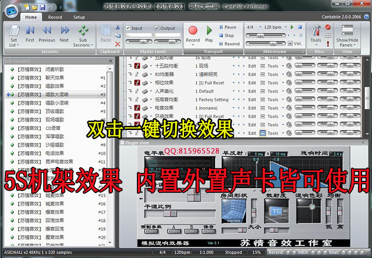Stop the transport

(x=226, y=36)
